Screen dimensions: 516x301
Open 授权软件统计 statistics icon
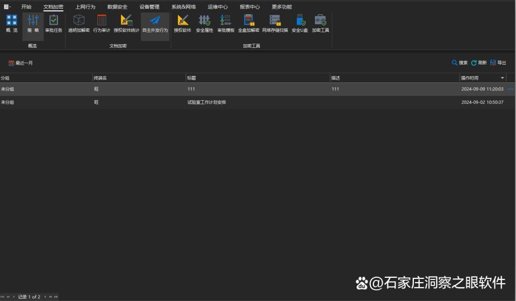(x=126, y=23)
